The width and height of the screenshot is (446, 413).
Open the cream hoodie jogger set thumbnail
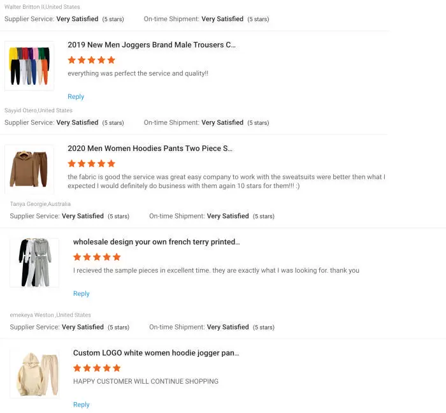point(34,373)
